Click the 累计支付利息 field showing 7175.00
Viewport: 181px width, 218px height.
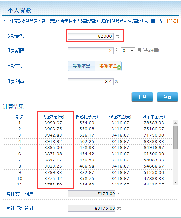[x=92, y=194]
